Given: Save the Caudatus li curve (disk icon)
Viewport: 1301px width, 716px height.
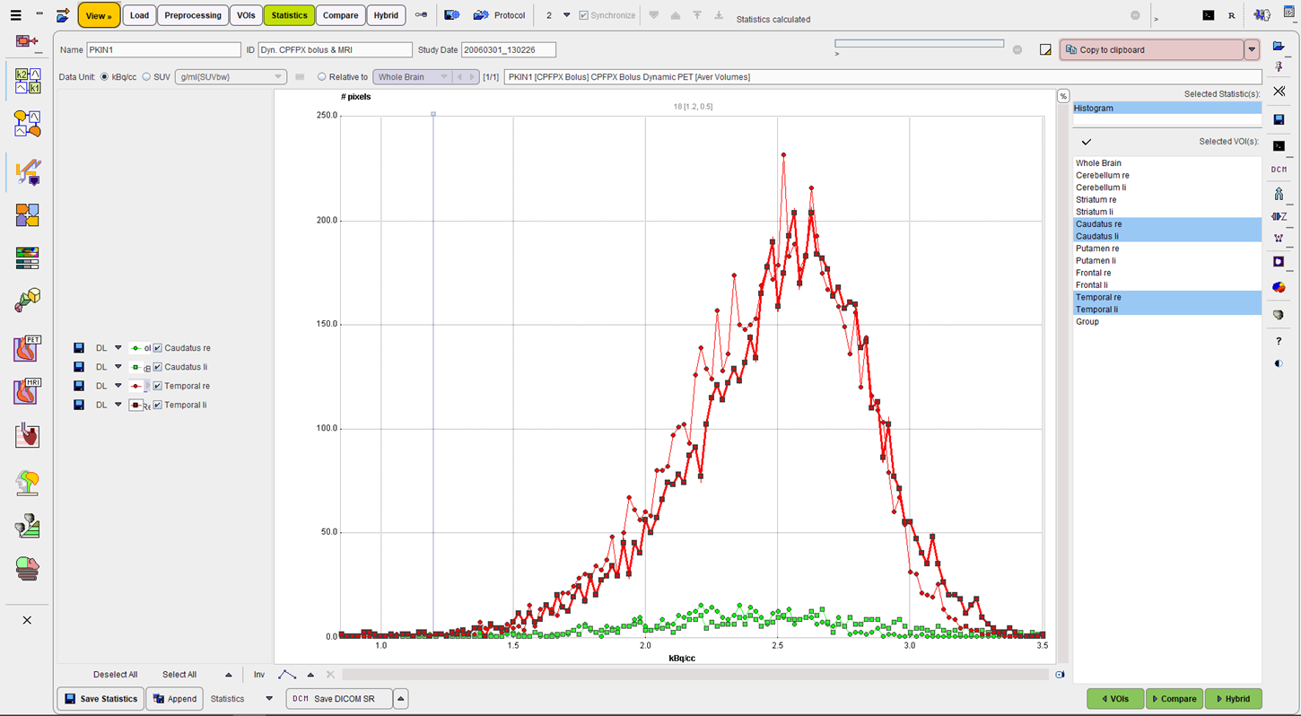Looking at the screenshot, I should click(x=79, y=367).
